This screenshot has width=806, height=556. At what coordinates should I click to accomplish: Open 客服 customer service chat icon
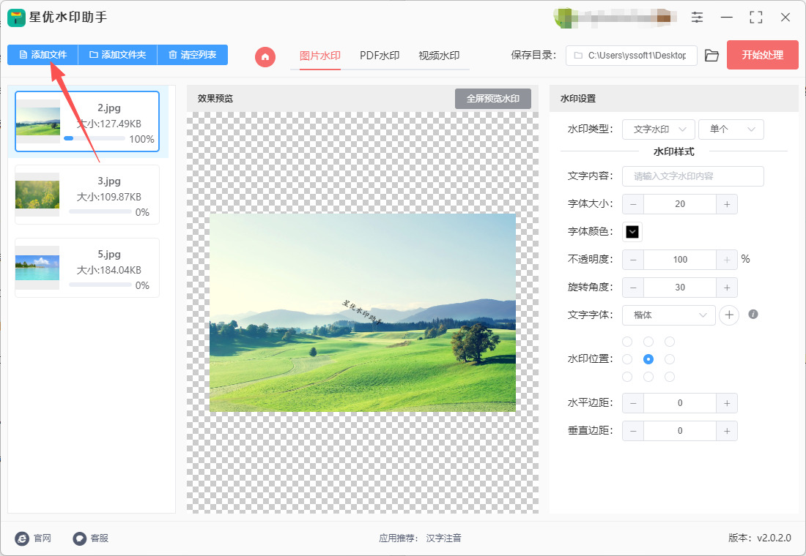tap(80, 538)
